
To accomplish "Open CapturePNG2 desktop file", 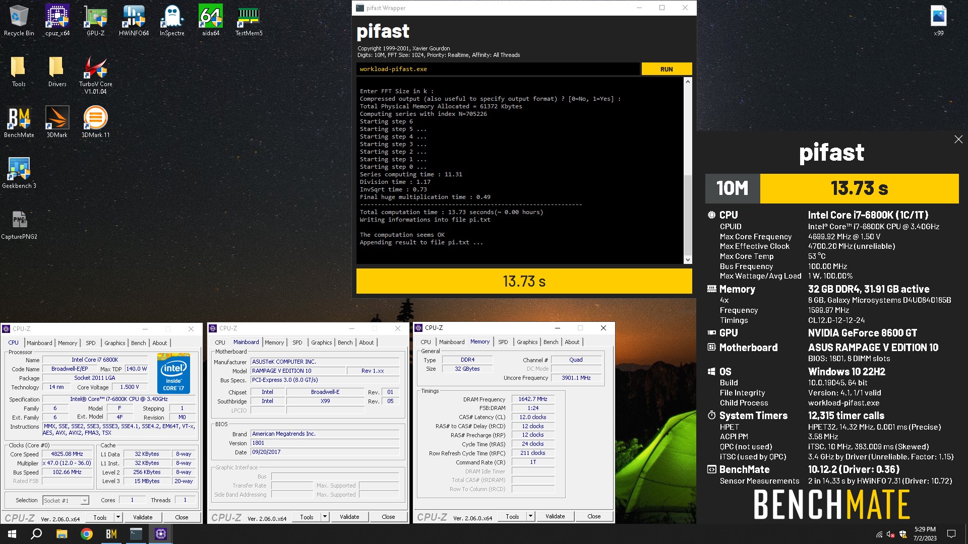I will [19, 224].
